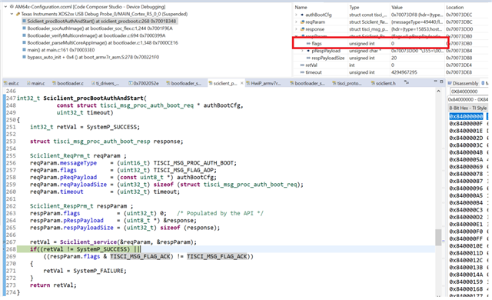492x300 pixels.
Task: Click the stack frame icon beside bypass_auto_init
Action: click(24, 57)
